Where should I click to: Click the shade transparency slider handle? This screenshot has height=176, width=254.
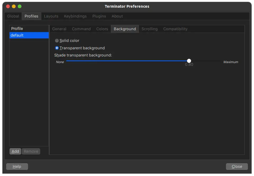(x=189, y=61)
